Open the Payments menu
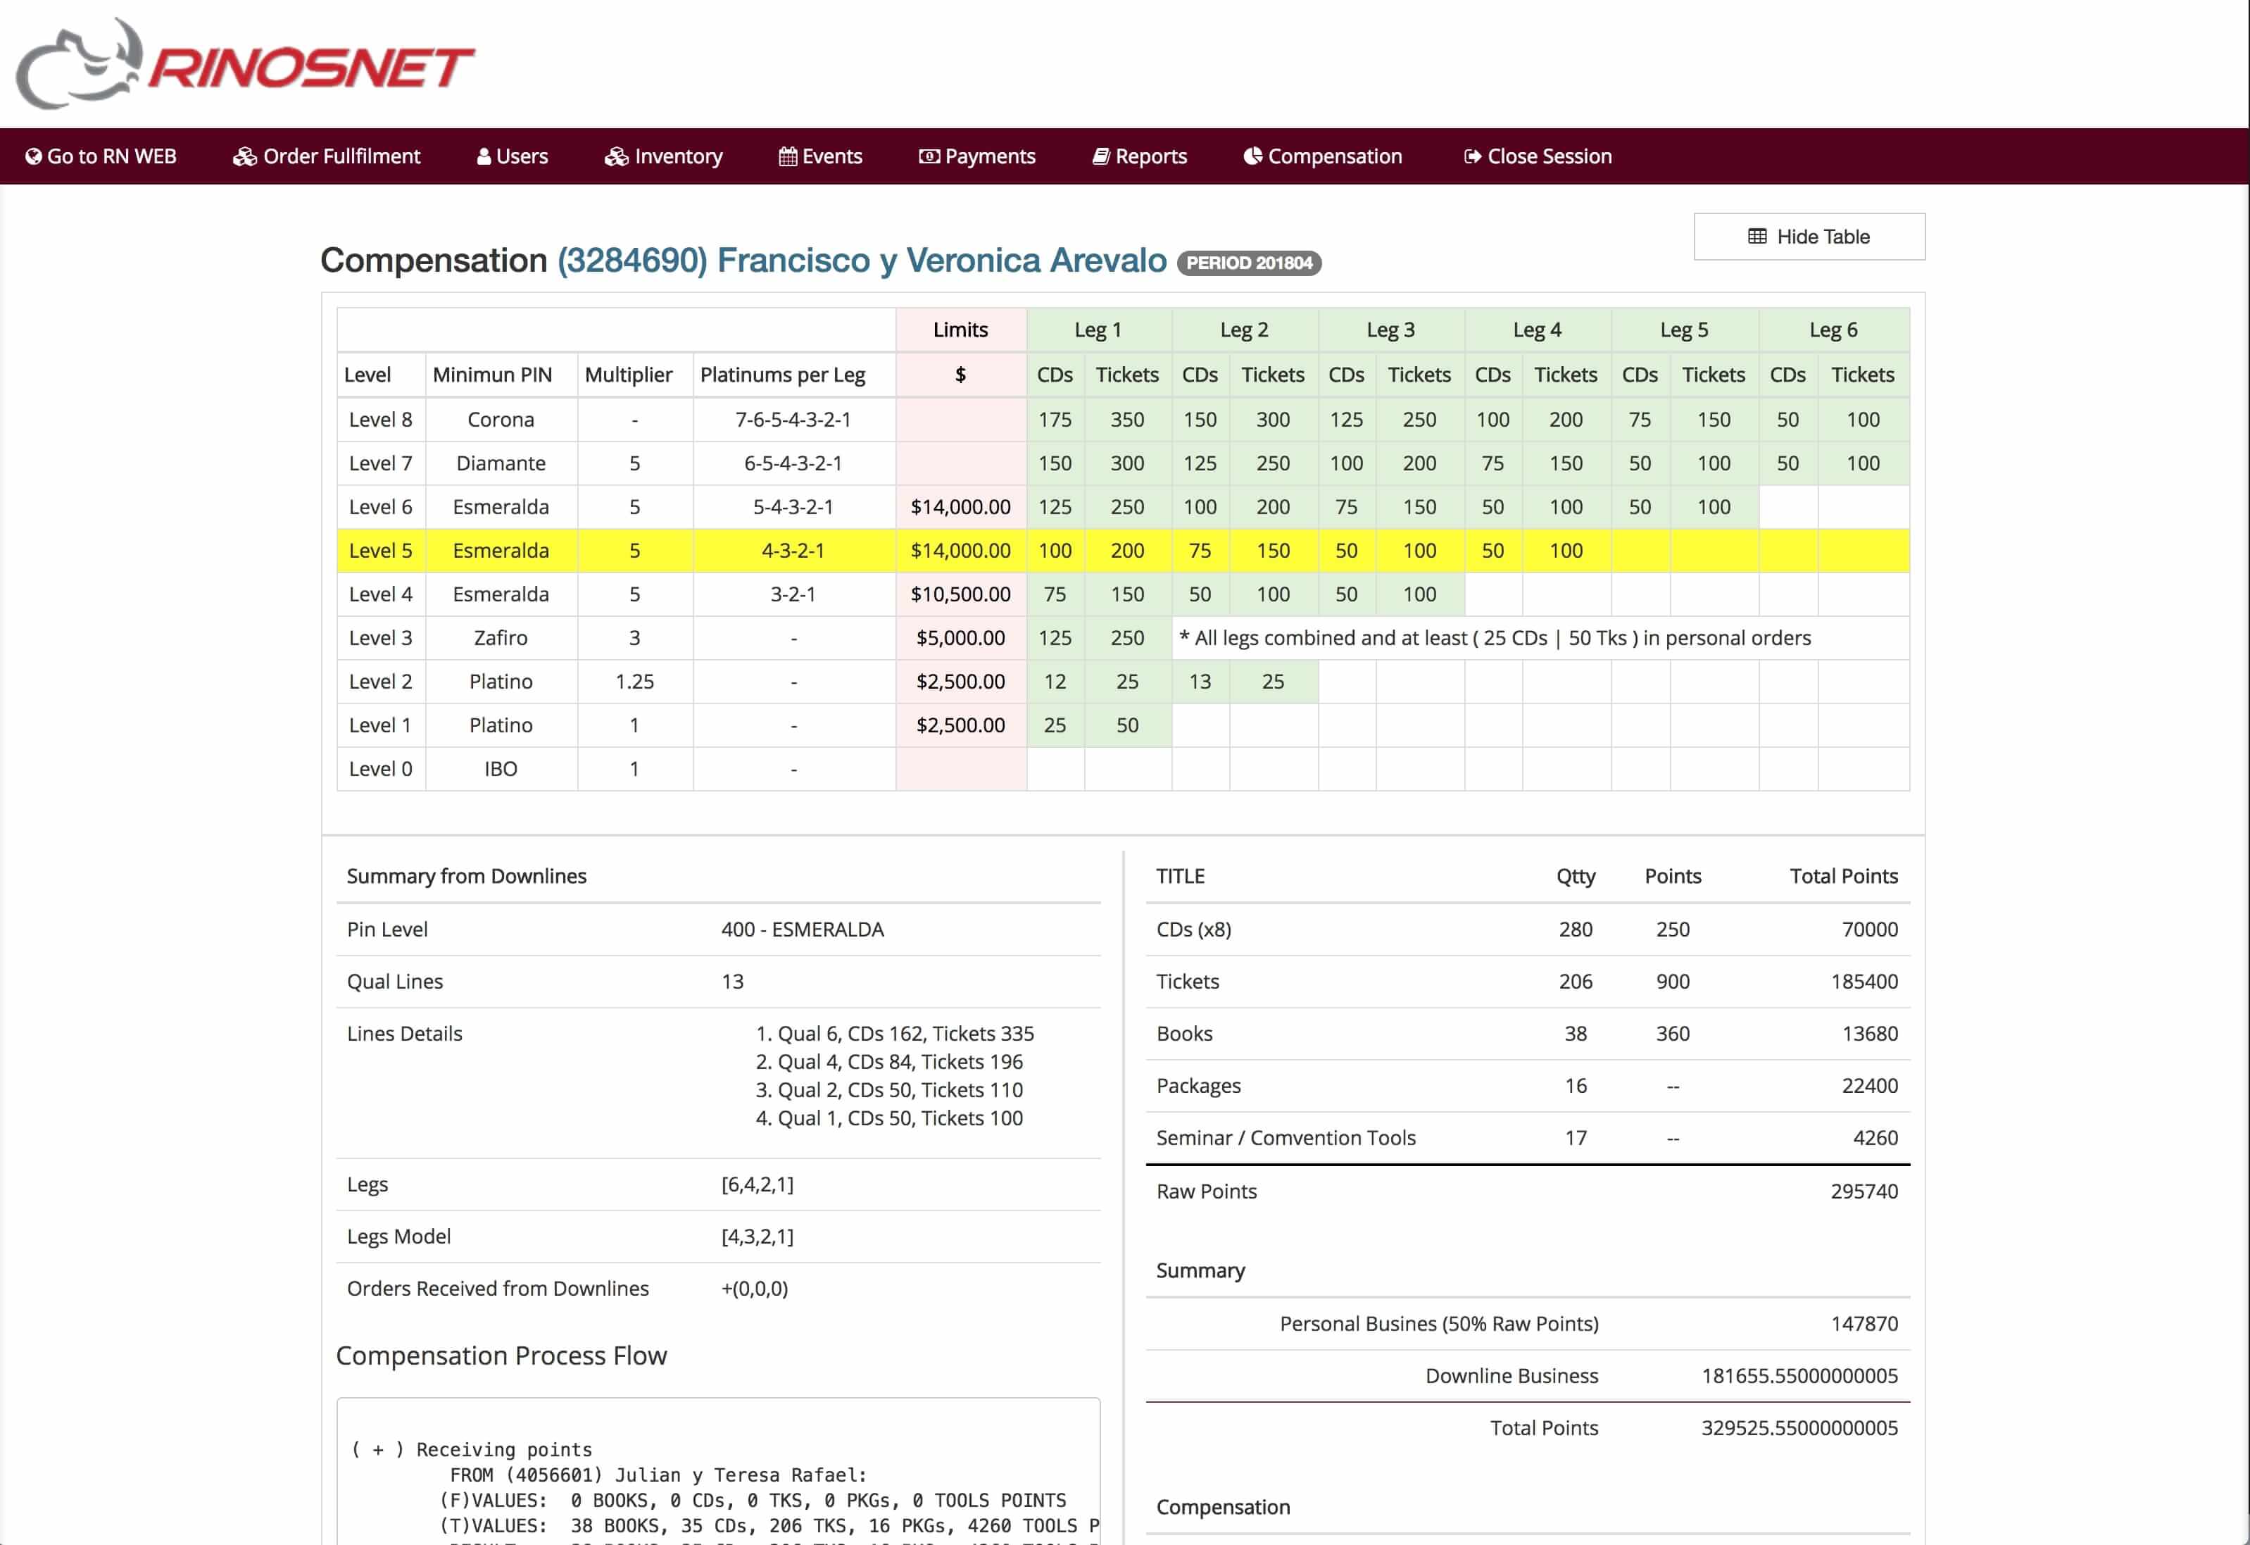 pyautogui.click(x=977, y=156)
